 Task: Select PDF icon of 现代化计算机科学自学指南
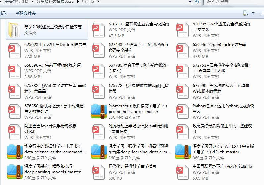click(x=99, y=172)
